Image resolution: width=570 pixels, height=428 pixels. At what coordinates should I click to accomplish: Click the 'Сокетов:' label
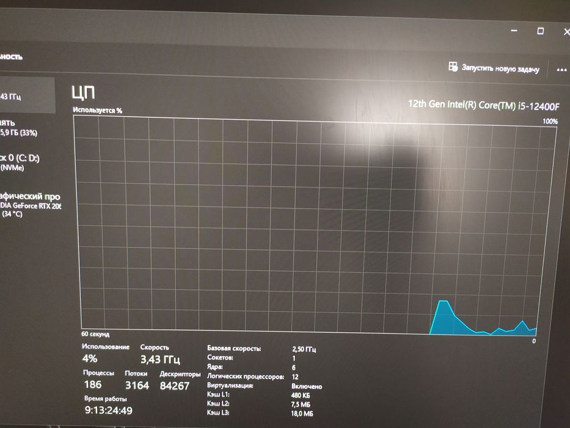tap(221, 358)
